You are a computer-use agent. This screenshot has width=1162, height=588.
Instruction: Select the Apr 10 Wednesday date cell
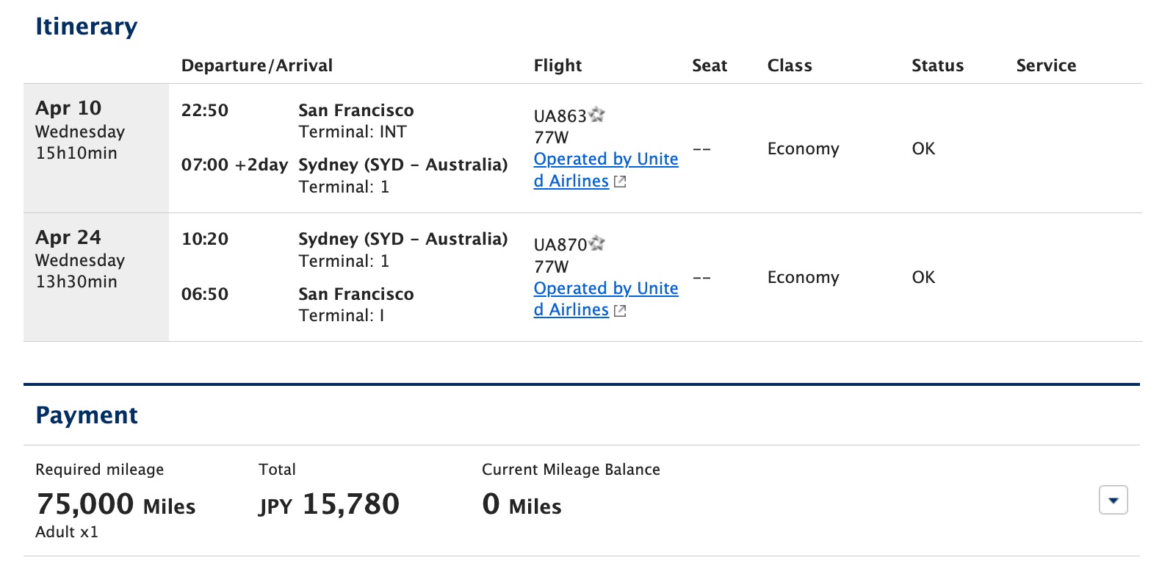pos(81,131)
